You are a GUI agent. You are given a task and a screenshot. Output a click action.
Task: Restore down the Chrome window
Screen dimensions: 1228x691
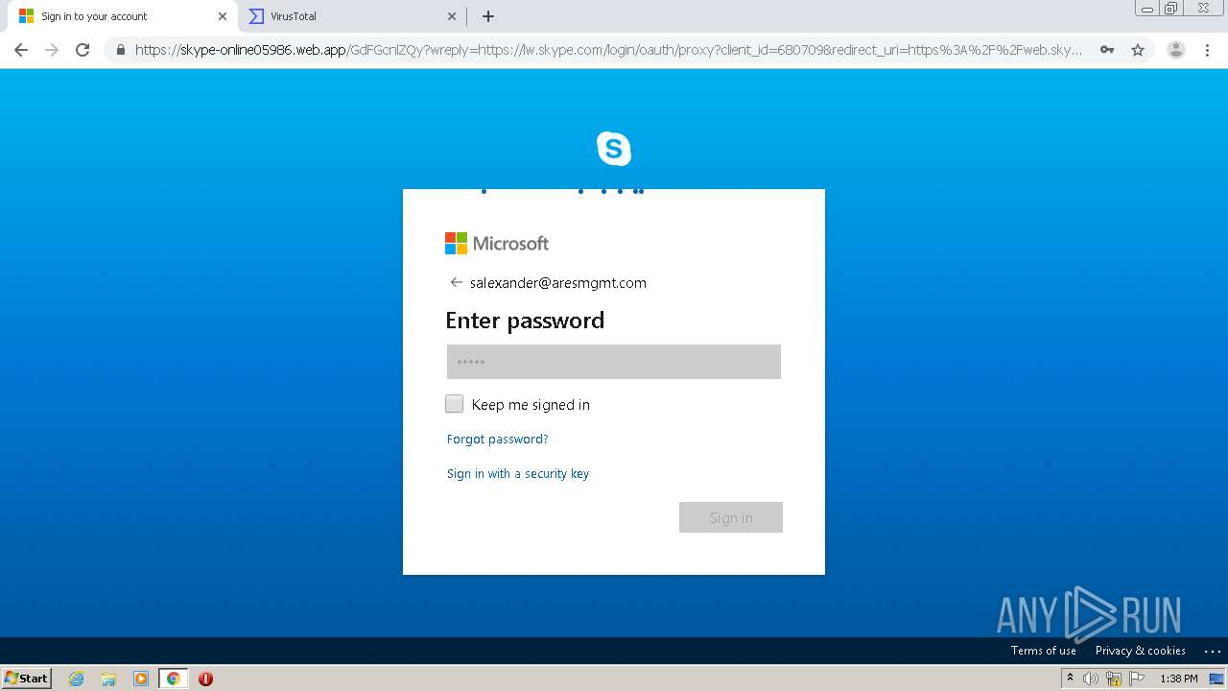click(x=1171, y=8)
